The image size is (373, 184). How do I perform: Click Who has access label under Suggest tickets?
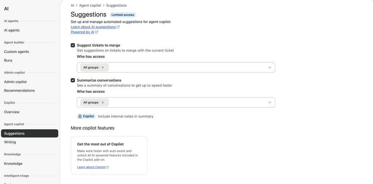tap(91, 57)
